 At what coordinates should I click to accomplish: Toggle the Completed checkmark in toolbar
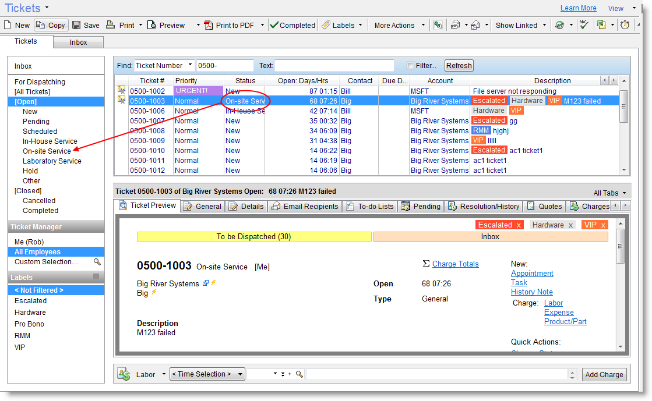click(274, 25)
